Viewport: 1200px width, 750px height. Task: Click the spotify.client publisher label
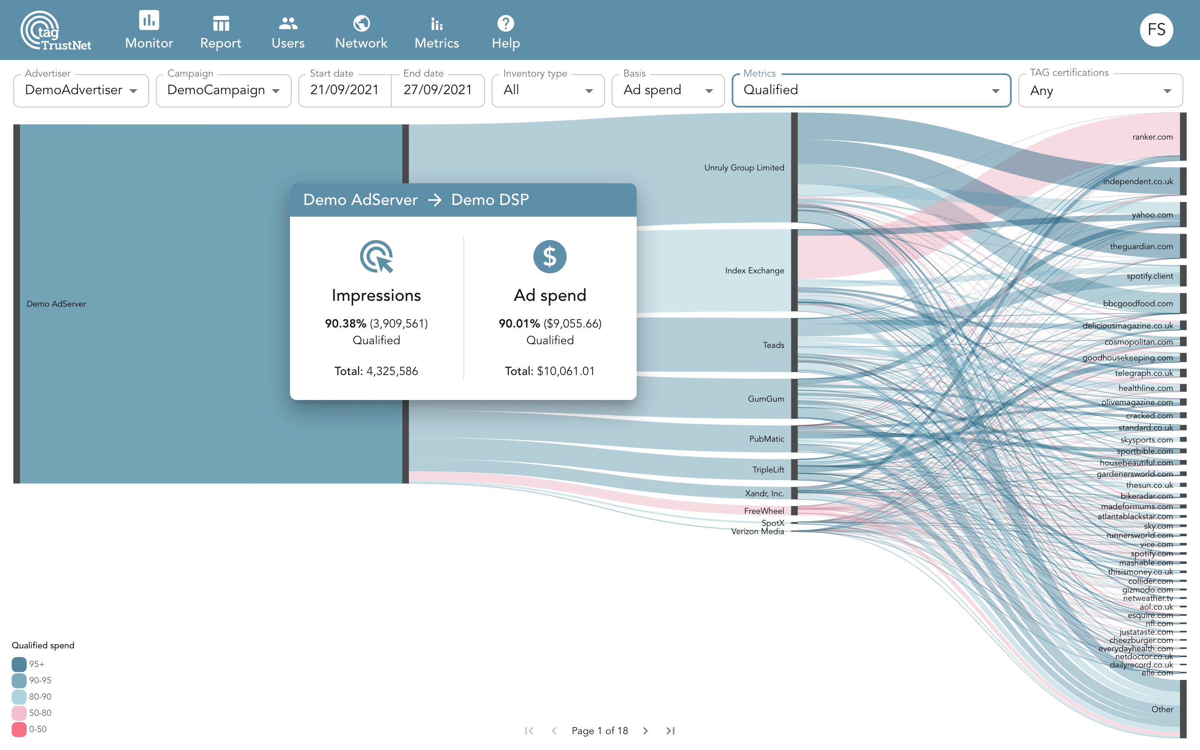(1150, 276)
